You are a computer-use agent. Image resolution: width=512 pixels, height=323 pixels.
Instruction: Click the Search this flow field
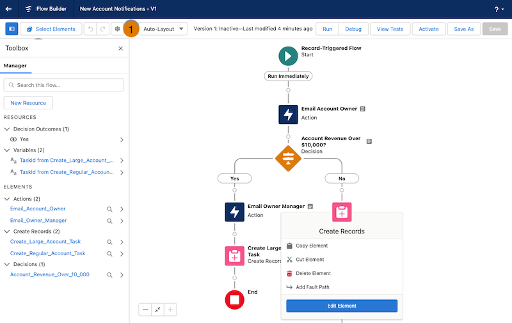click(x=63, y=85)
